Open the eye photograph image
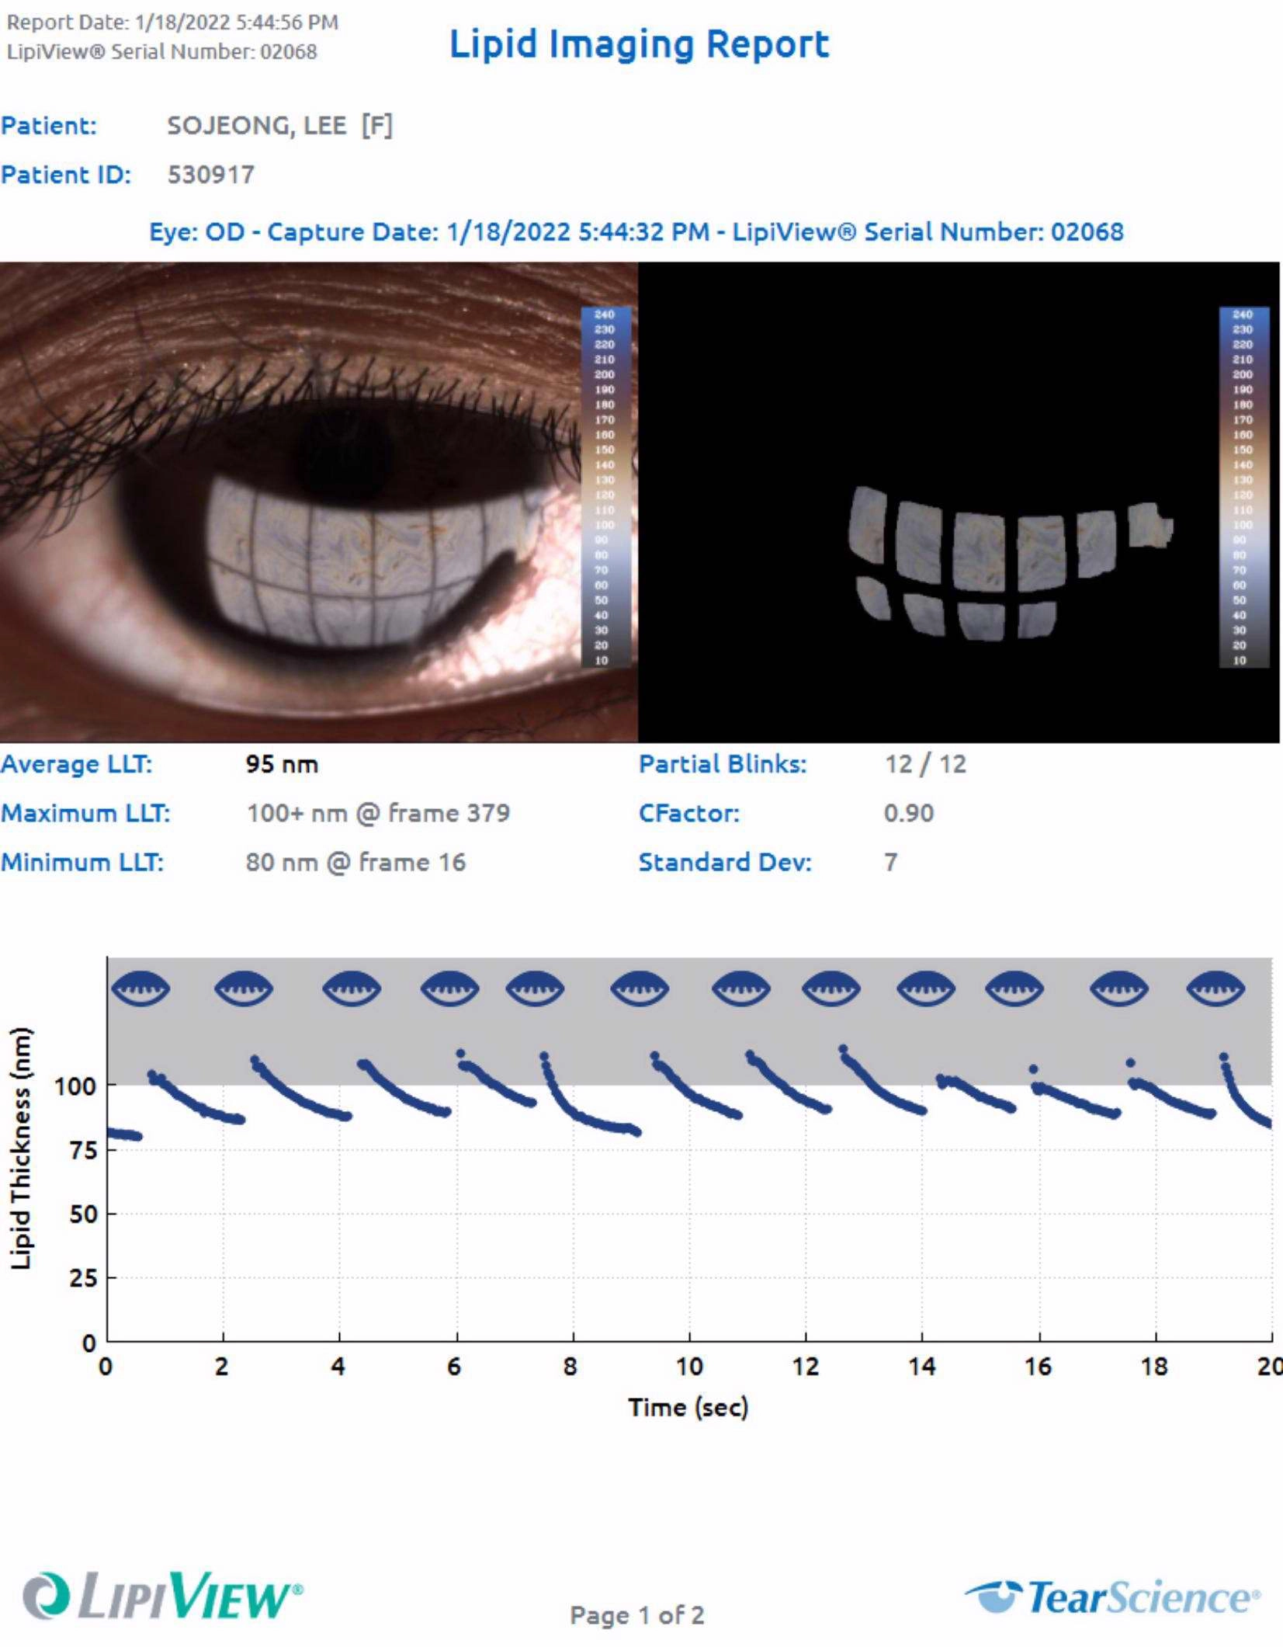Screen dimensions: 1283x1647 319,502
